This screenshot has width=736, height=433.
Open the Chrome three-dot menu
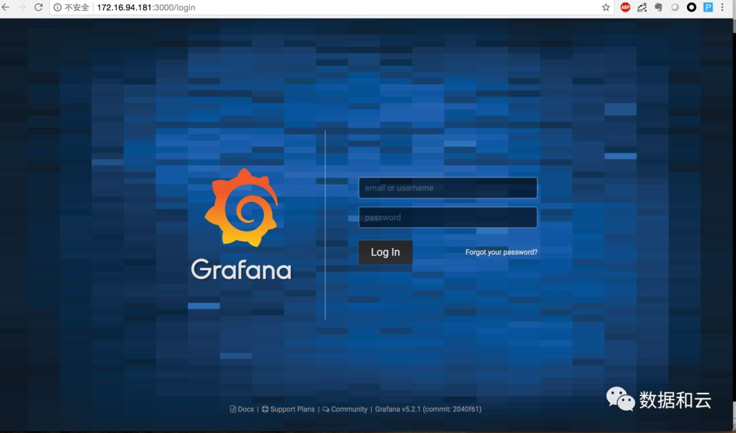click(x=722, y=8)
